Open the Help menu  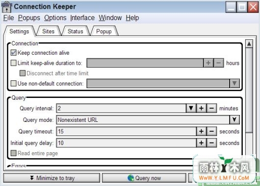point(132,18)
